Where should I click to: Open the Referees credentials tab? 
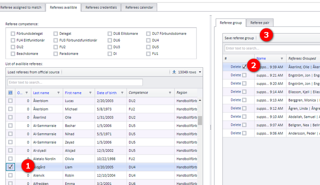coord(101,8)
